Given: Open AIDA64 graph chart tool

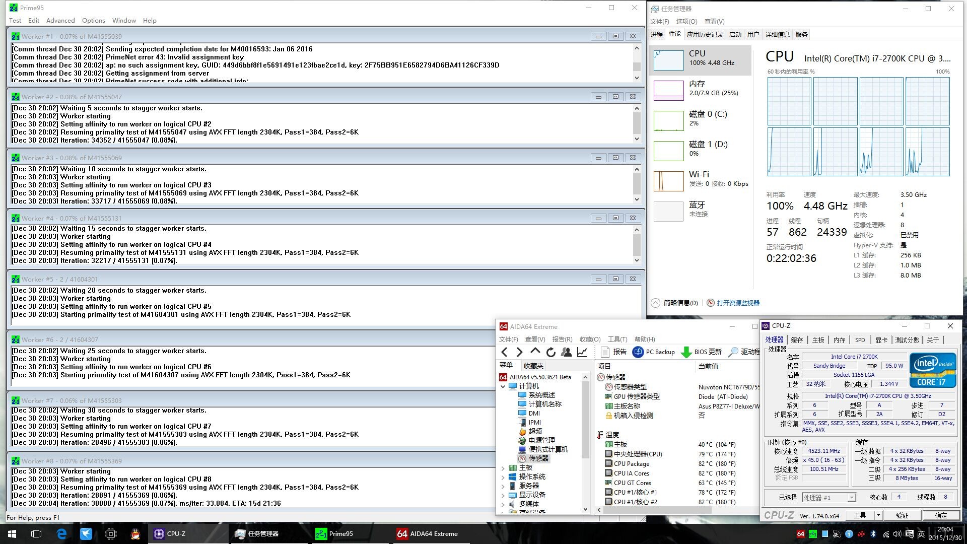Looking at the screenshot, I should (582, 352).
